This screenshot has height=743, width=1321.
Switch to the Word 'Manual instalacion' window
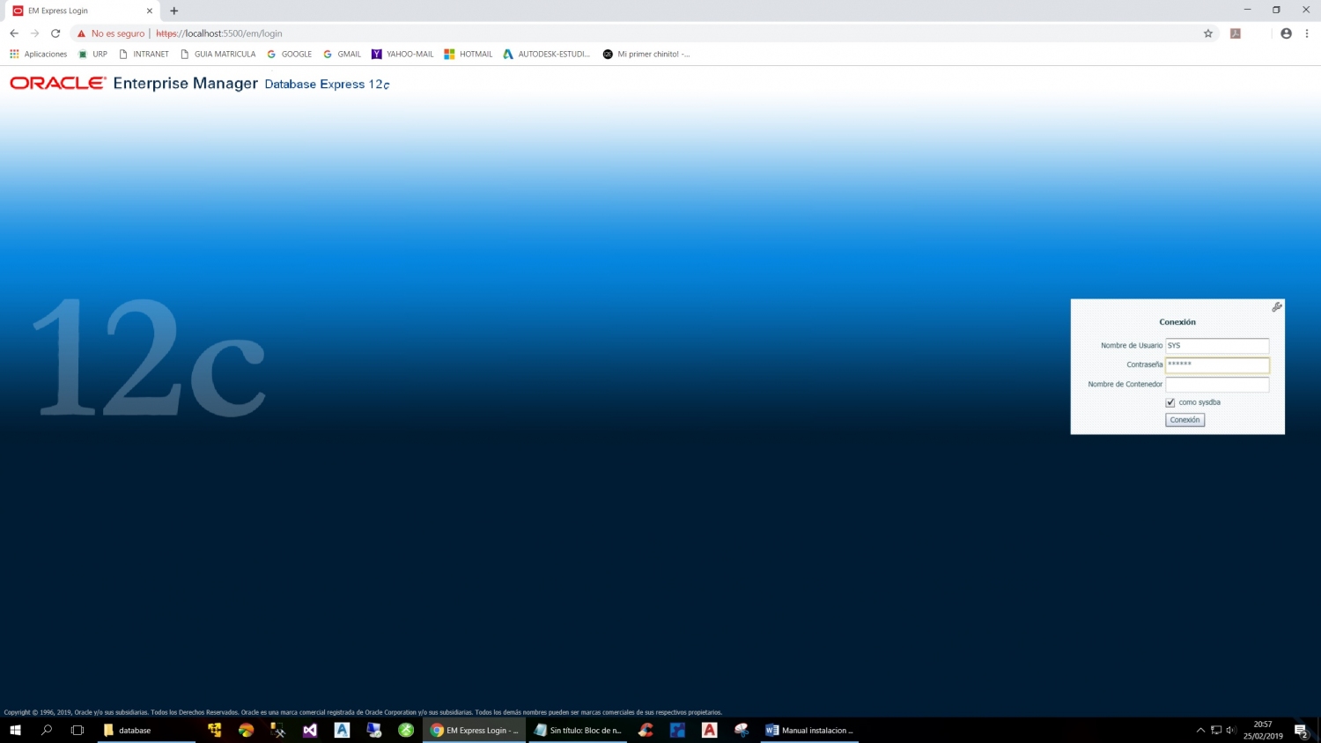tap(809, 730)
